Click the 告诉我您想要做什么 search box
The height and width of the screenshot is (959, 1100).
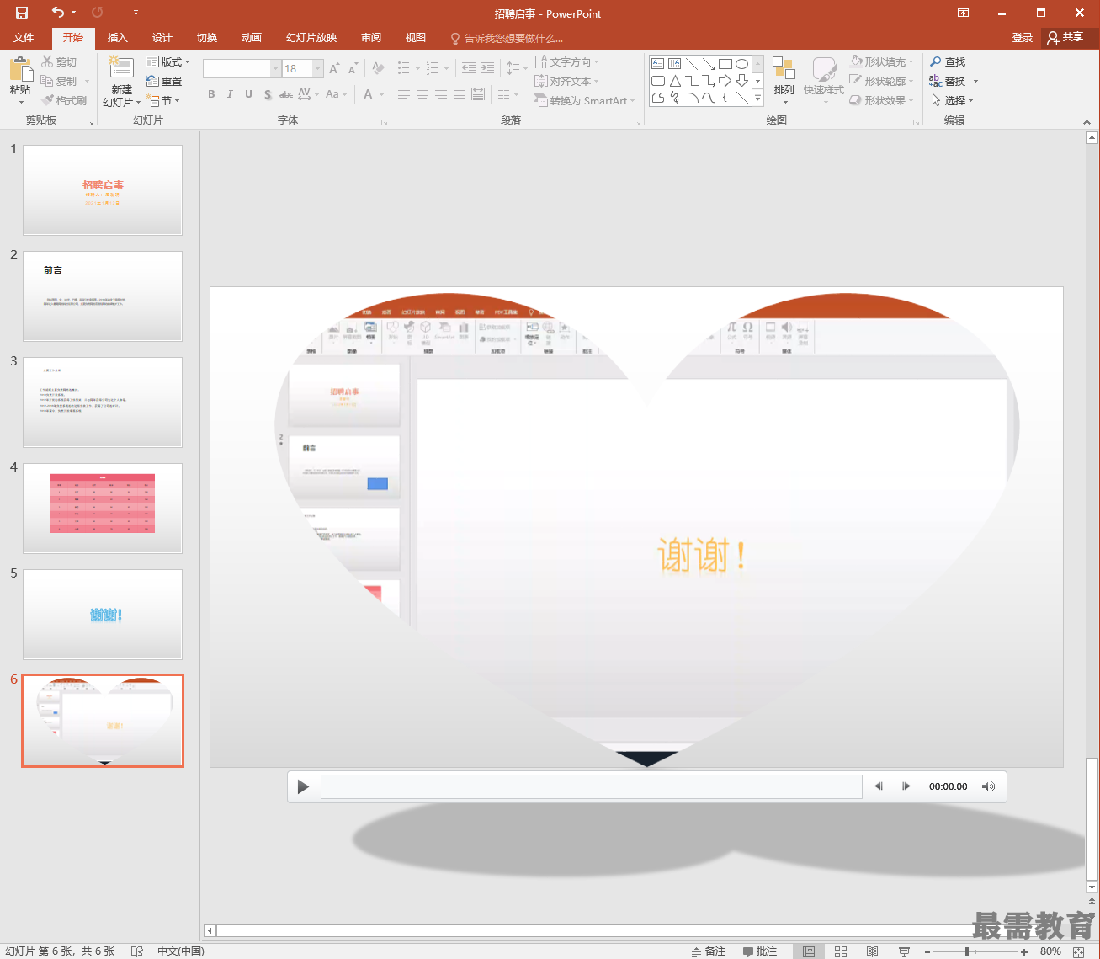click(507, 38)
